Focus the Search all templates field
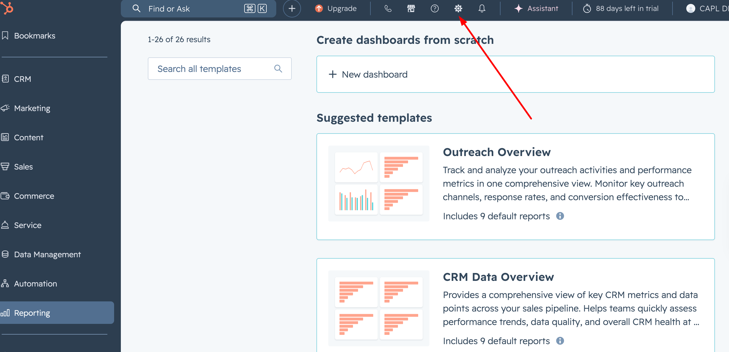Viewport: 729px width, 352px height. [x=209, y=69]
